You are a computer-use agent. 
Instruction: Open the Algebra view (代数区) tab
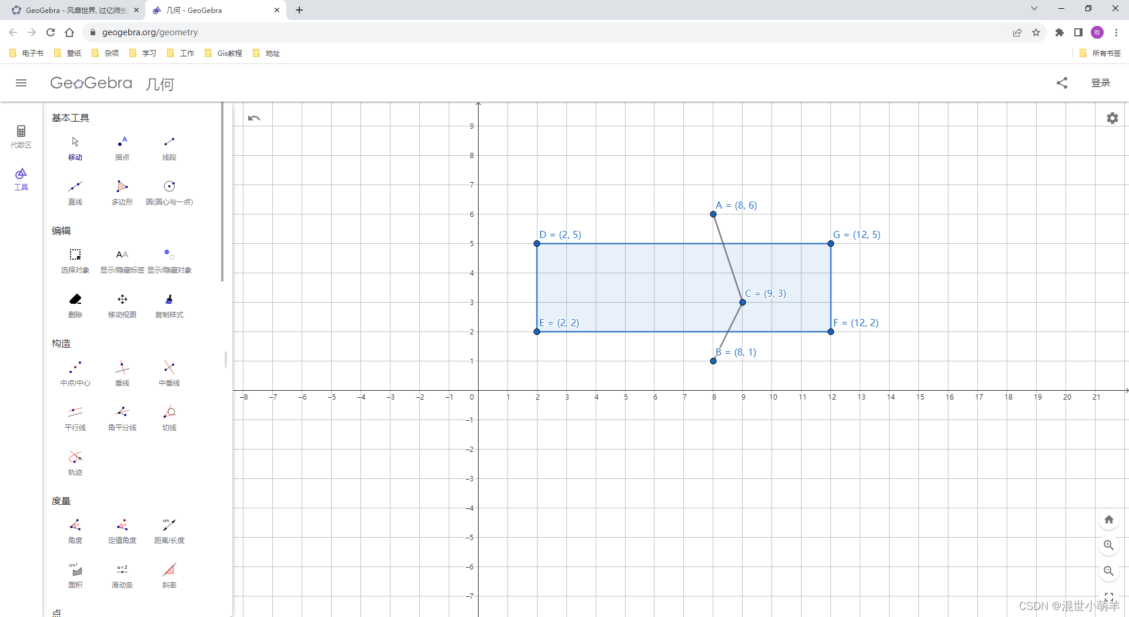point(21,136)
